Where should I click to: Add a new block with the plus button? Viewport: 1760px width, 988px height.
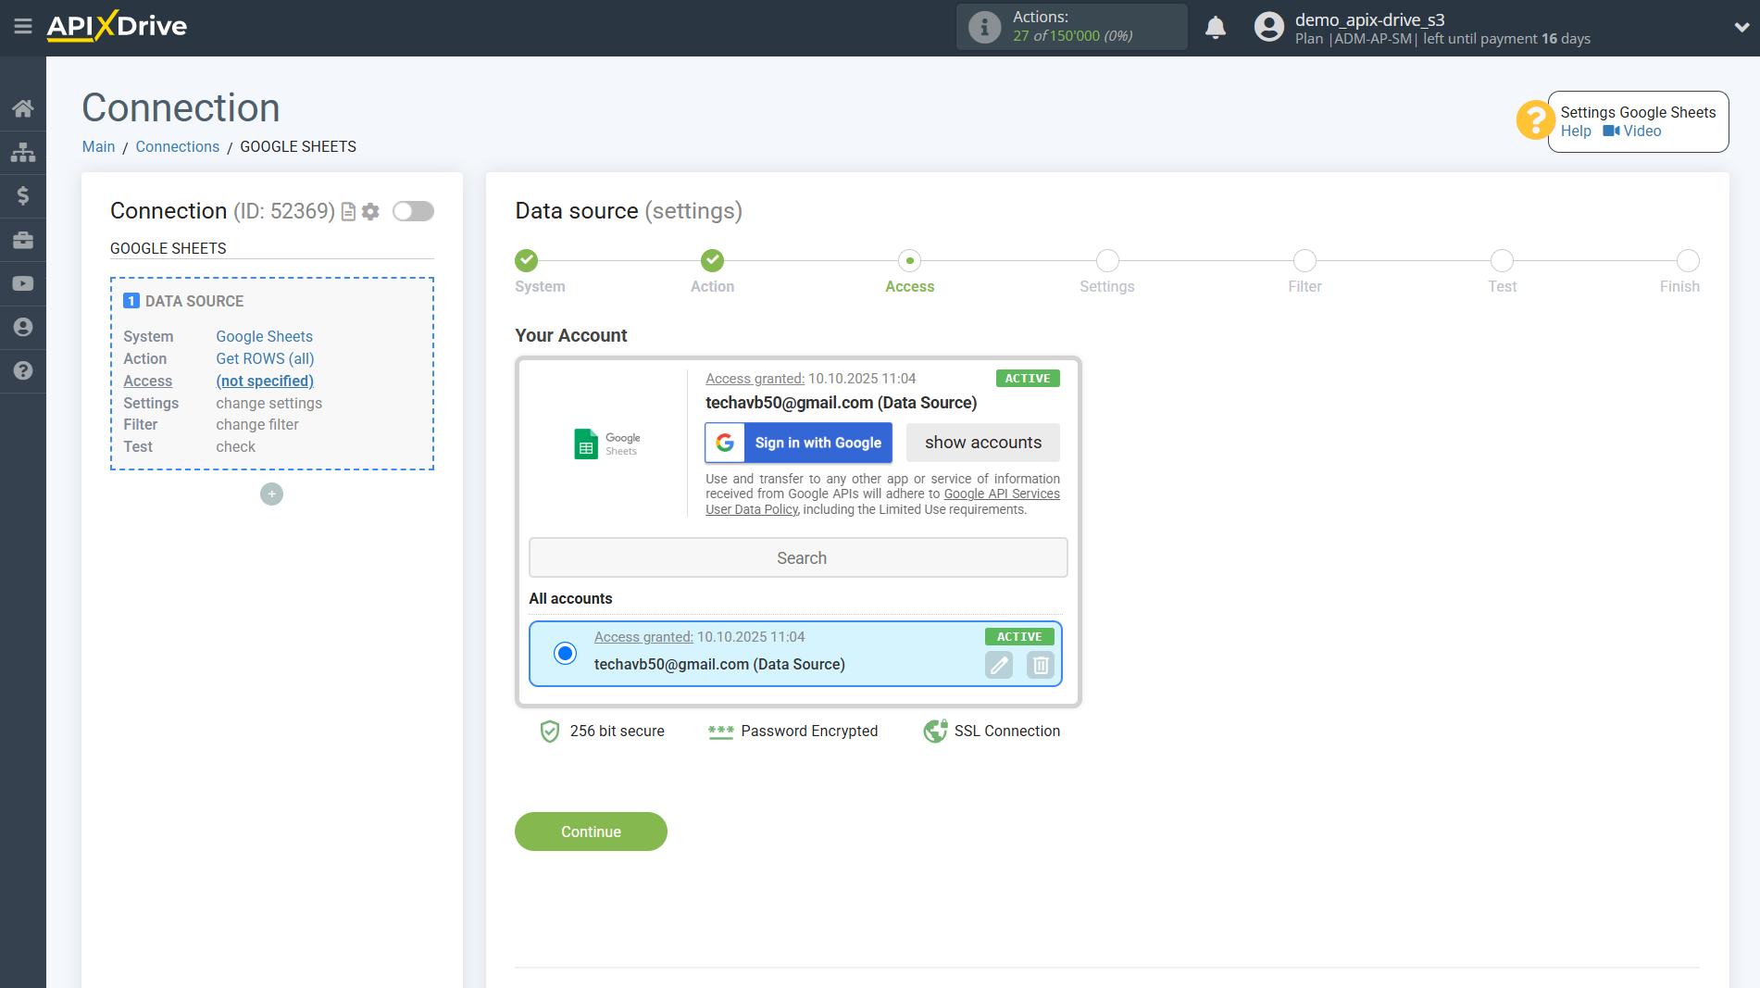point(271,494)
